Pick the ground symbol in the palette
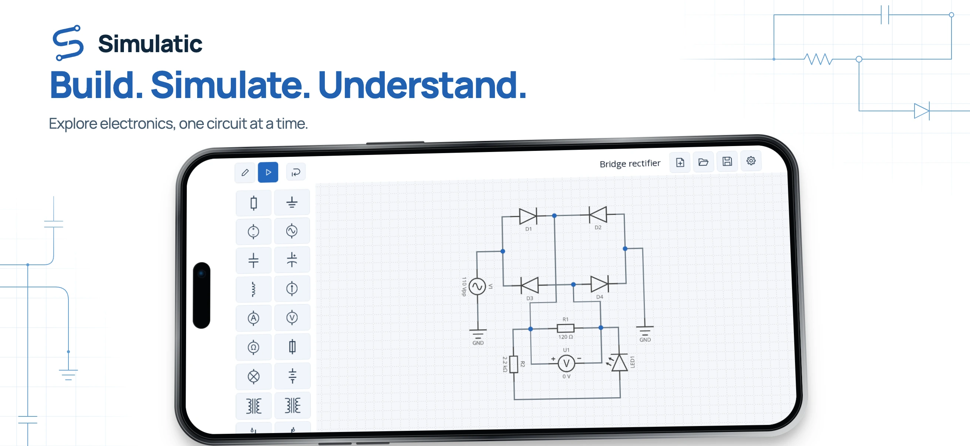 point(292,203)
